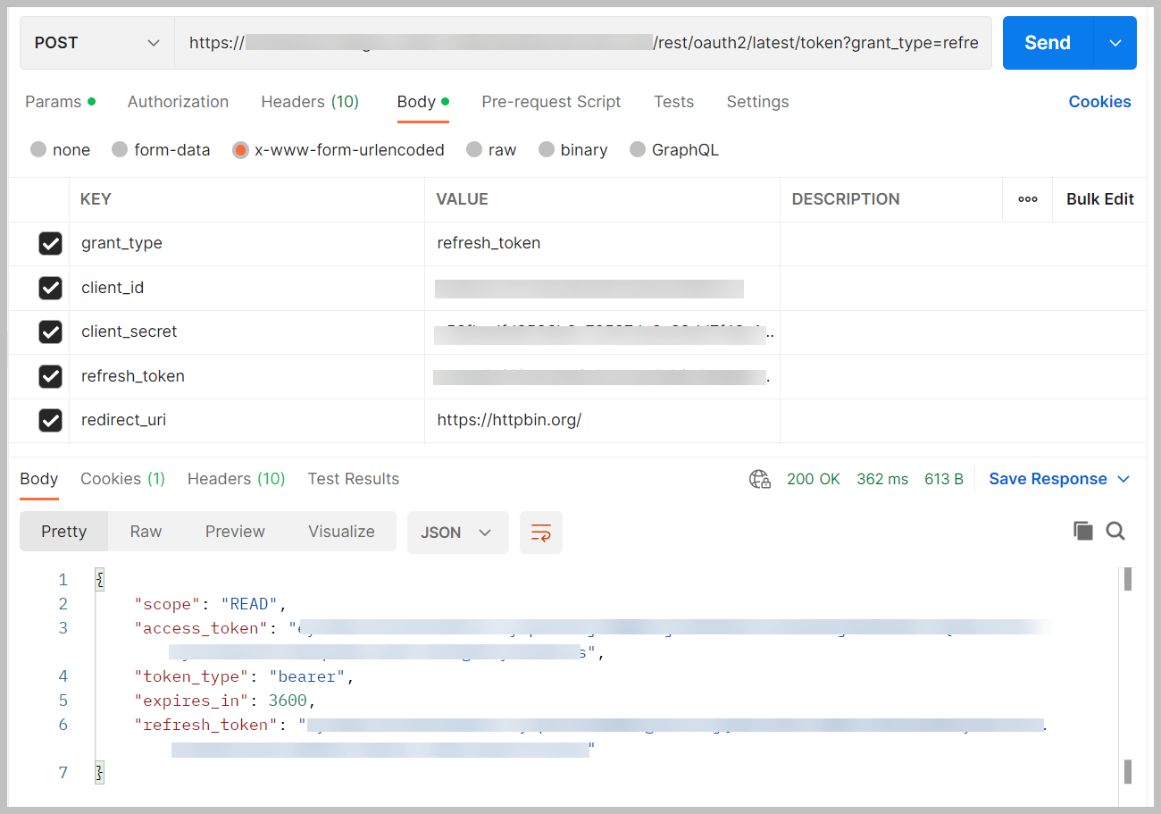
Task: Select the request Body tab
Action: click(x=422, y=102)
